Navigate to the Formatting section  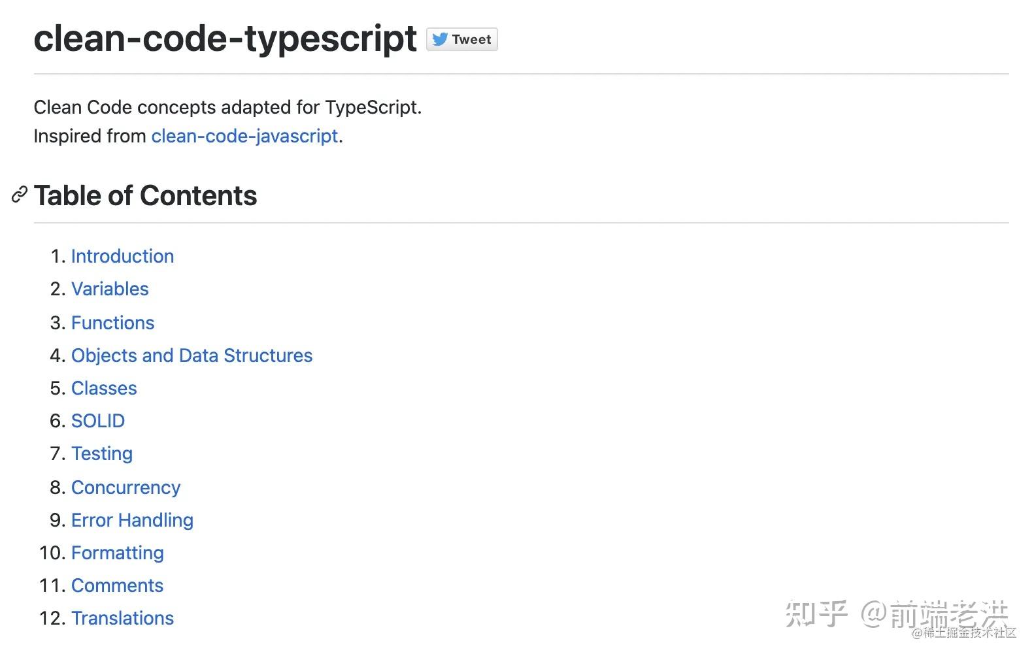[x=118, y=553]
